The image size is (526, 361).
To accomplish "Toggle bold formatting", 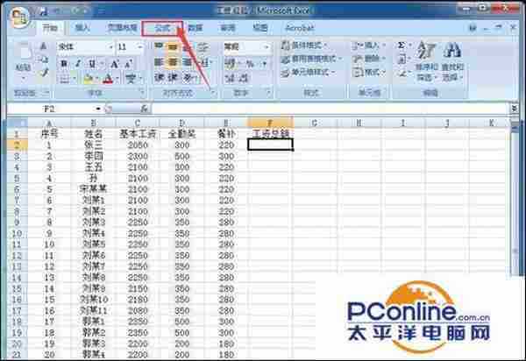I will click(65, 63).
